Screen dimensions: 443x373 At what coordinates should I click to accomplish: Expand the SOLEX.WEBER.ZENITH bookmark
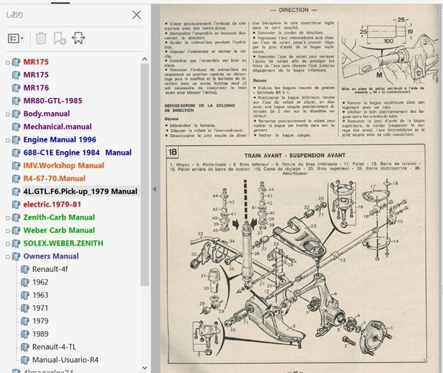coord(7,244)
